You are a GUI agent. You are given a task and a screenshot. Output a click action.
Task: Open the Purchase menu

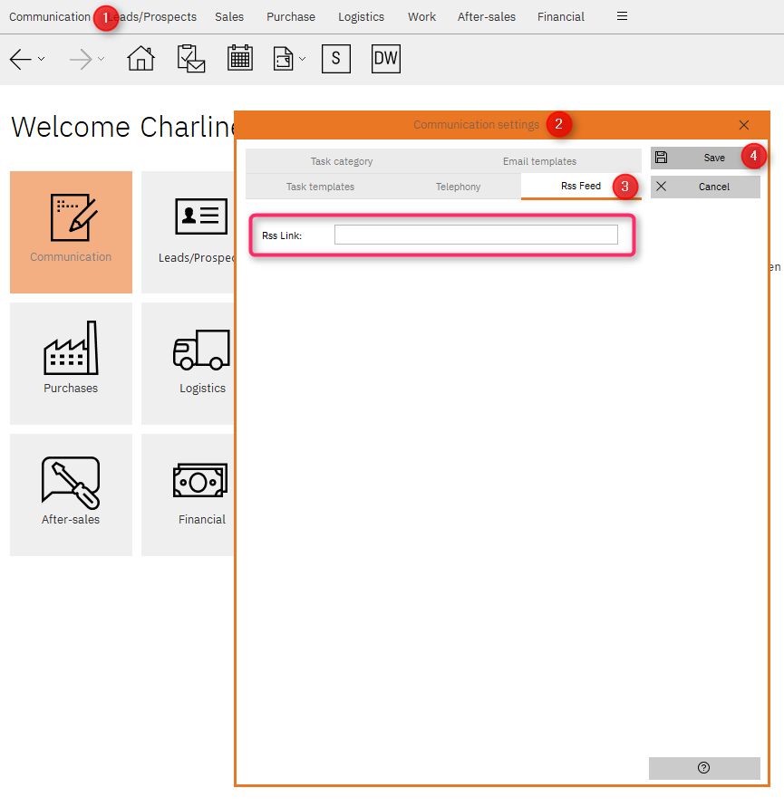pos(291,17)
